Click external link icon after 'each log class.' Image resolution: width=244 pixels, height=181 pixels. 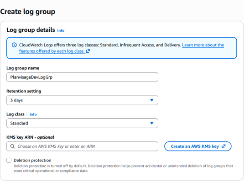(88, 51)
